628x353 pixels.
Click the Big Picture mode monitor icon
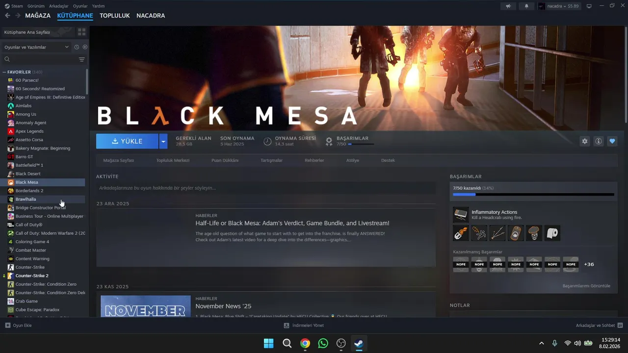(x=589, y=6)
